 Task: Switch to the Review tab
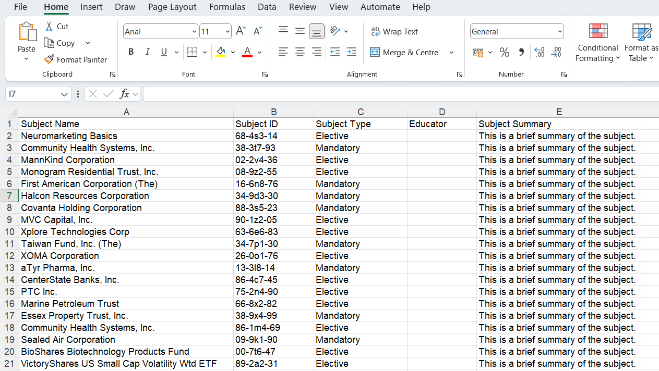coord(303,7)
